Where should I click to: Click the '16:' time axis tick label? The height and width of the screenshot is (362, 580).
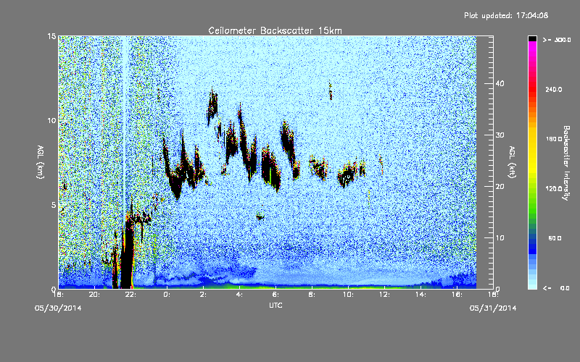click(x=457, y=295)
